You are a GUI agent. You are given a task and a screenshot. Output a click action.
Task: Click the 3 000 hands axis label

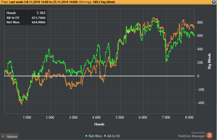point(73,117)
